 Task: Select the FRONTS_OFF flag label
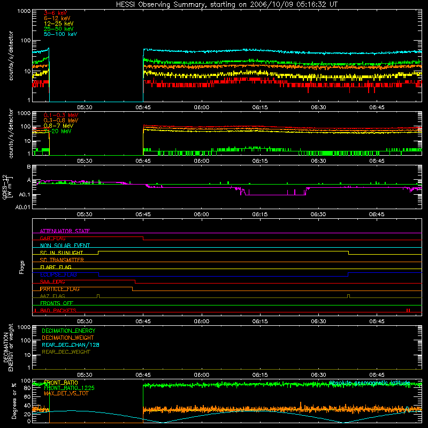[57, 303]
